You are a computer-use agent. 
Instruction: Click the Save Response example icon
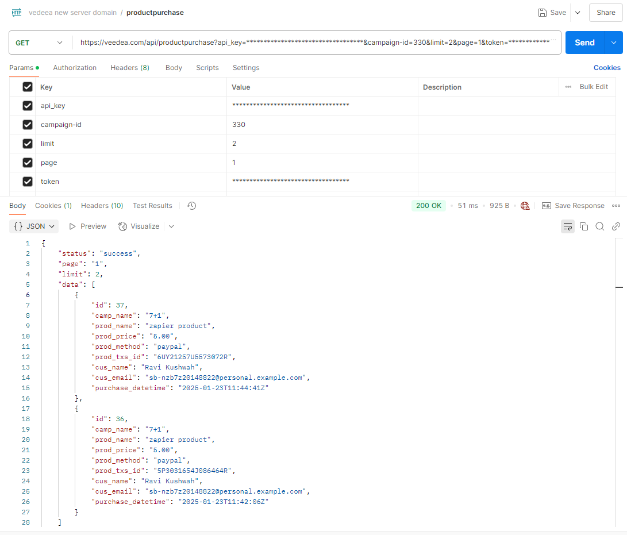(546, 206)
